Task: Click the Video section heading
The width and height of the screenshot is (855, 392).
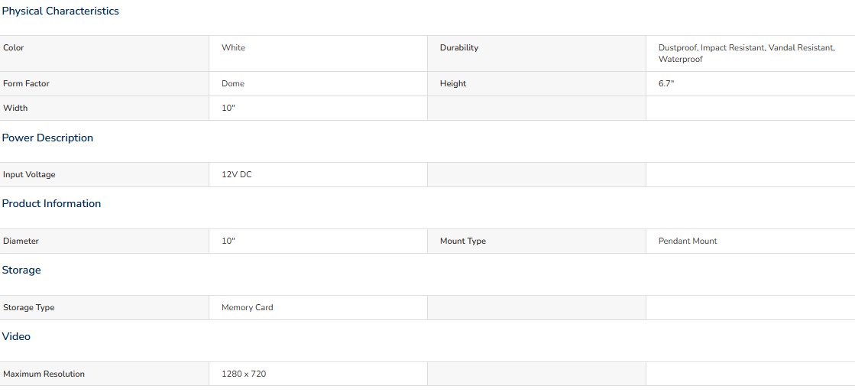Action: (x=16, y=336)
